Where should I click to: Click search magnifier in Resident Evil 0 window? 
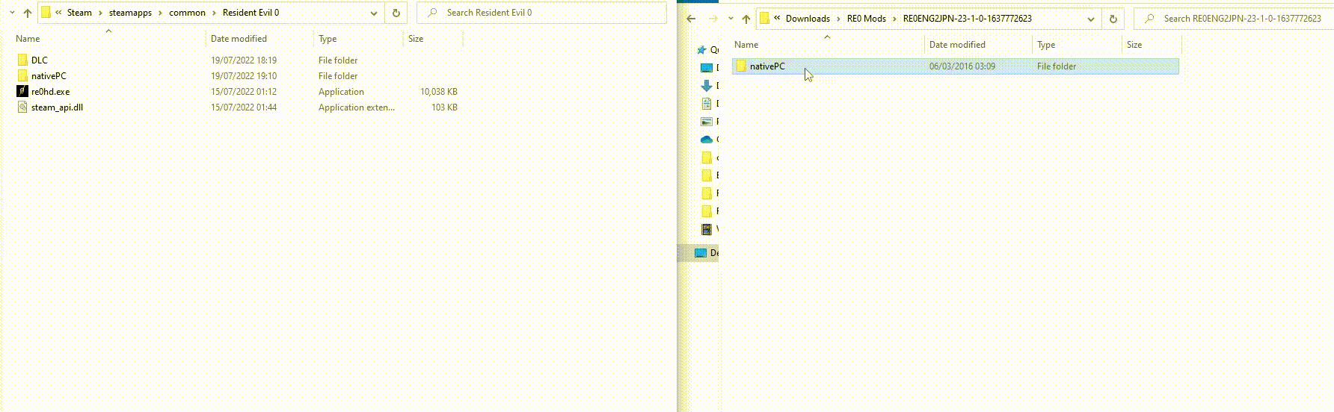tap(433, 13)
